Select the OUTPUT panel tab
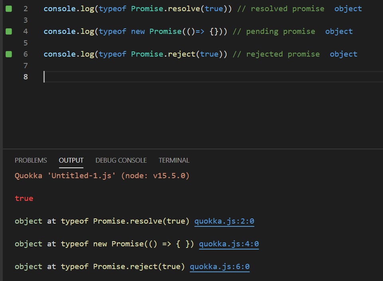This screenshot has width=383, height=281. [x=71, y=160]
